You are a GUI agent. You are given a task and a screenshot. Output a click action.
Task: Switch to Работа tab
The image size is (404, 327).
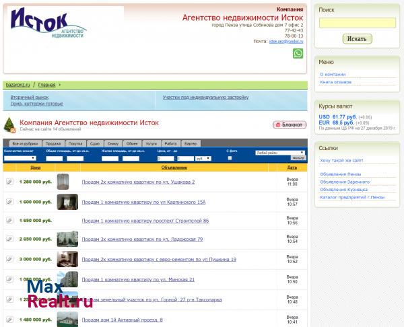[x=170, y=143]
